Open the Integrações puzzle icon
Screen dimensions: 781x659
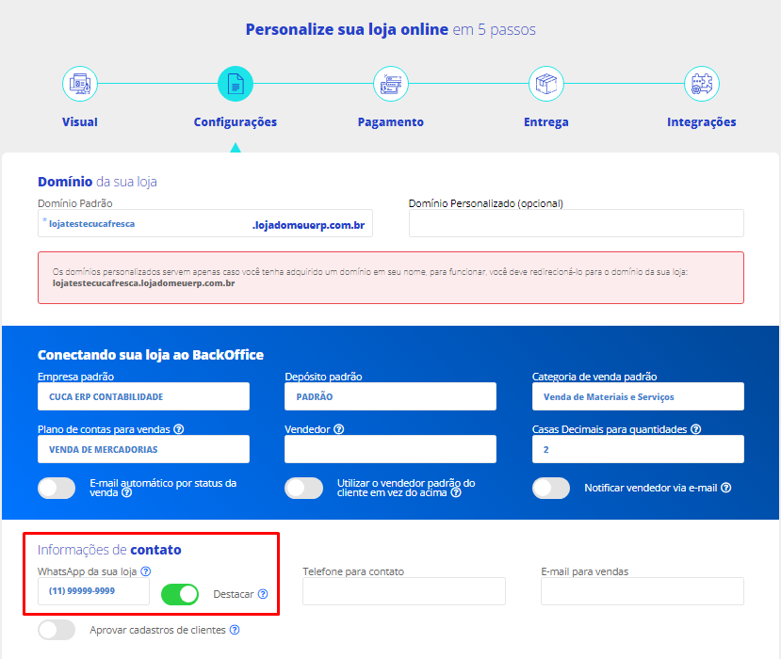(701, 84)
